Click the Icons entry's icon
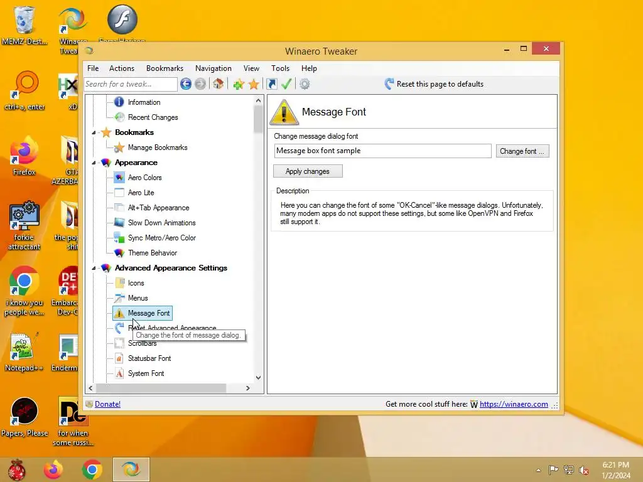 120,283
